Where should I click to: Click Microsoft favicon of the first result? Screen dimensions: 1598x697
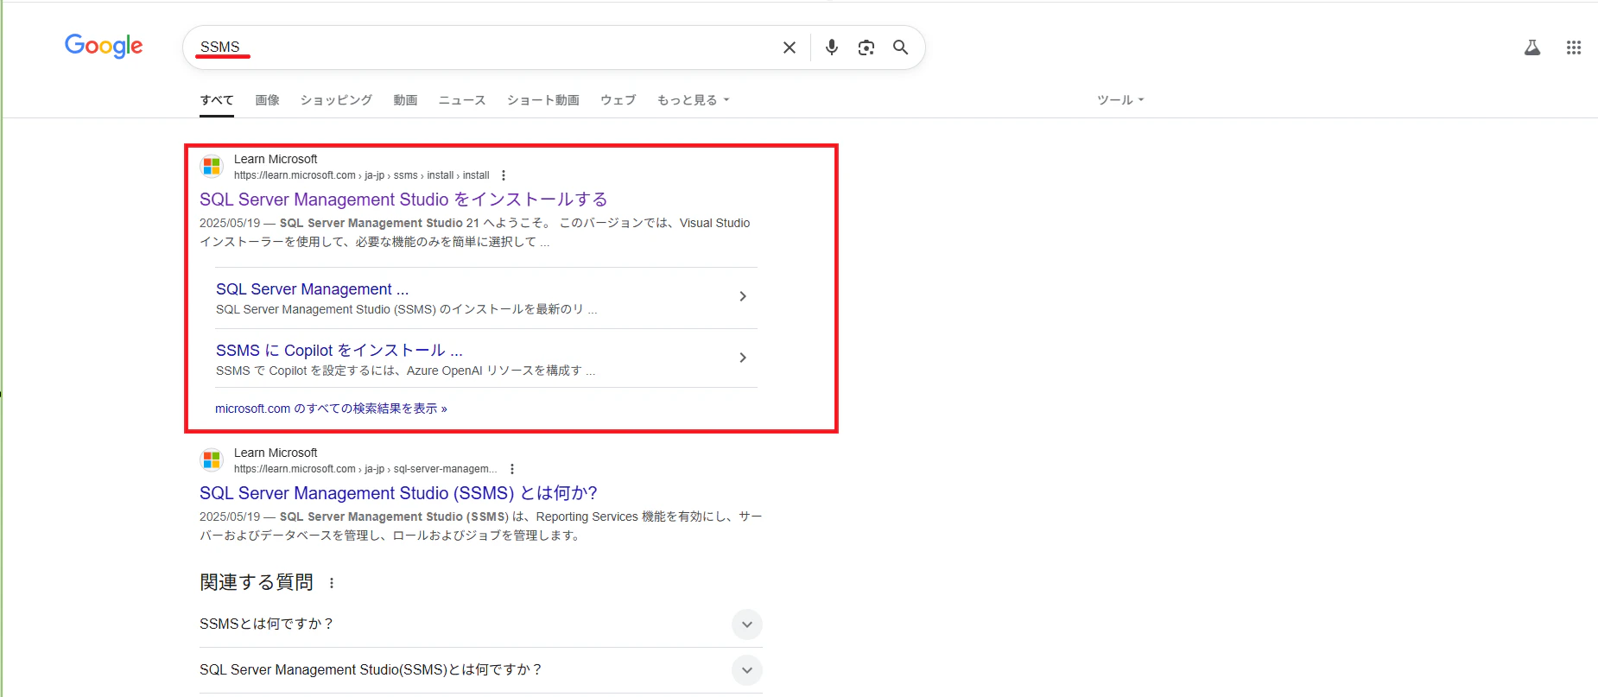(212, 167)
